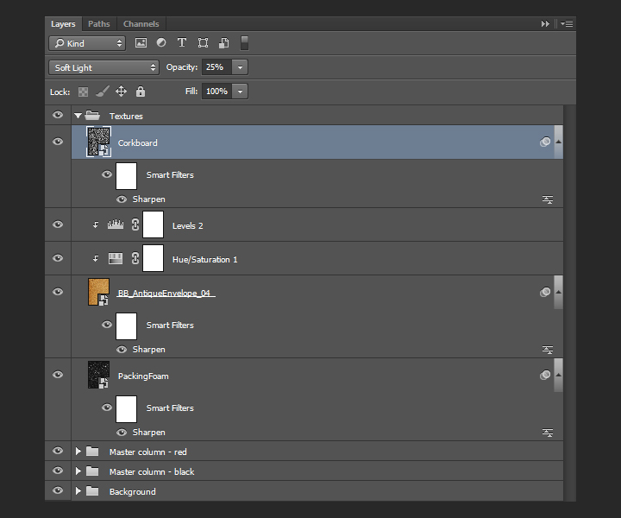Expand Master column - black group
621x518 pixels.
tap(78, 471)
